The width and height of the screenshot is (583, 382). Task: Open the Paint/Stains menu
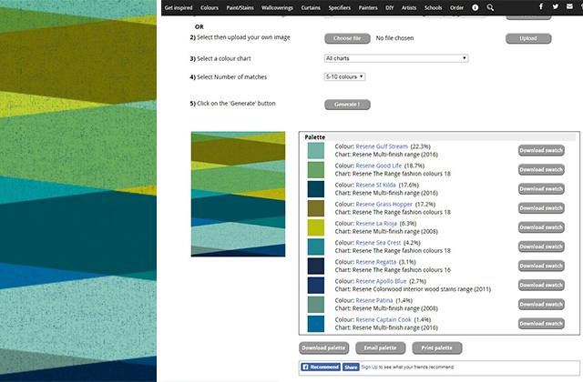click(x=240, y=8)
